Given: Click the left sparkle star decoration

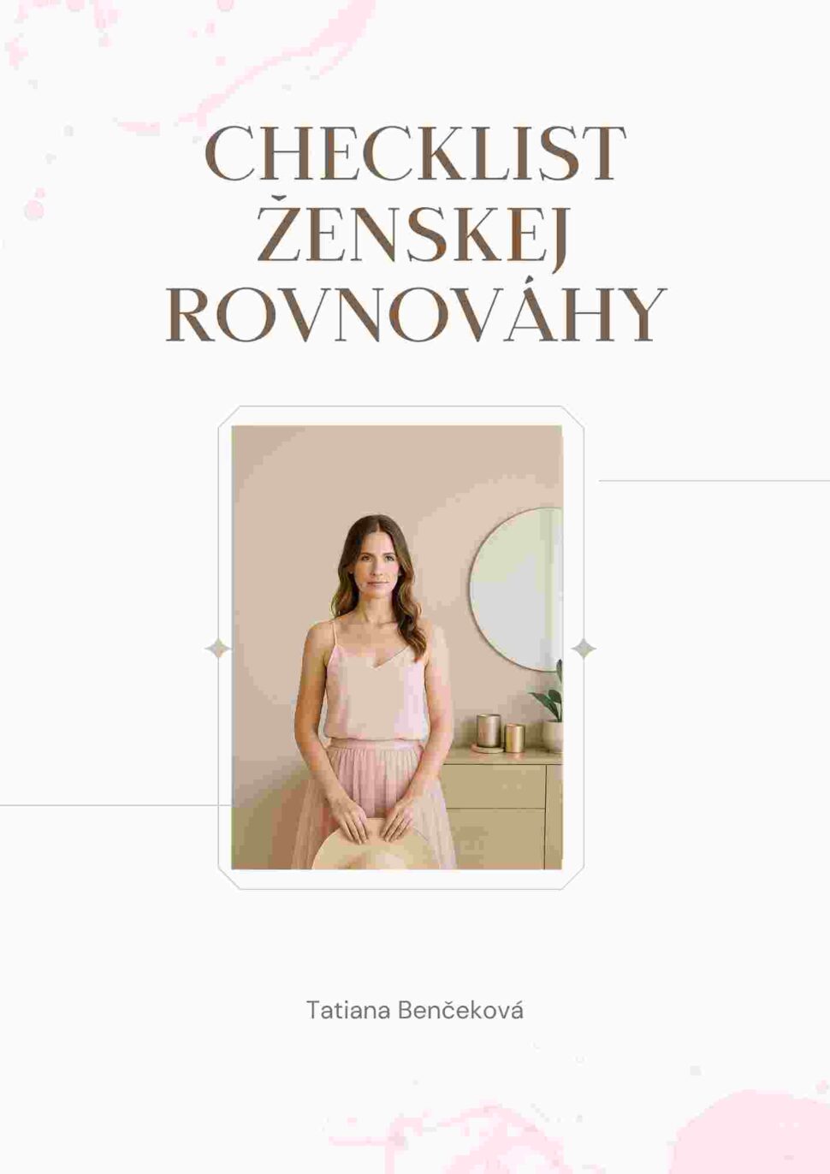Looking at the screenshot, I should 217,649.
